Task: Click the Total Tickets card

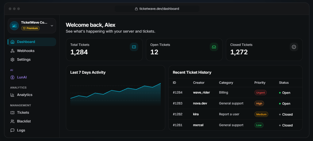Action: 104,50
